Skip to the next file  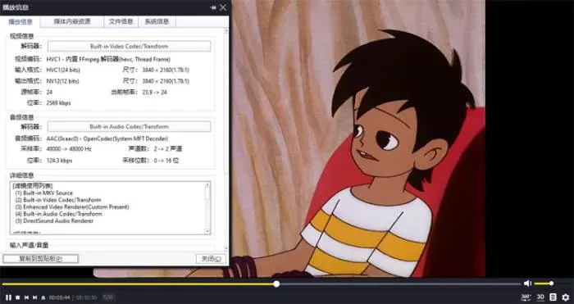(x=34, y=297)
